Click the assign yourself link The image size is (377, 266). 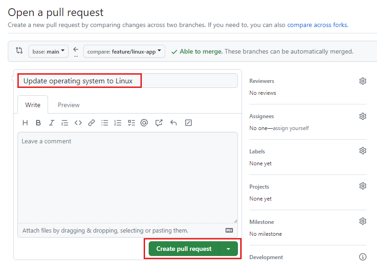[291, 128]
